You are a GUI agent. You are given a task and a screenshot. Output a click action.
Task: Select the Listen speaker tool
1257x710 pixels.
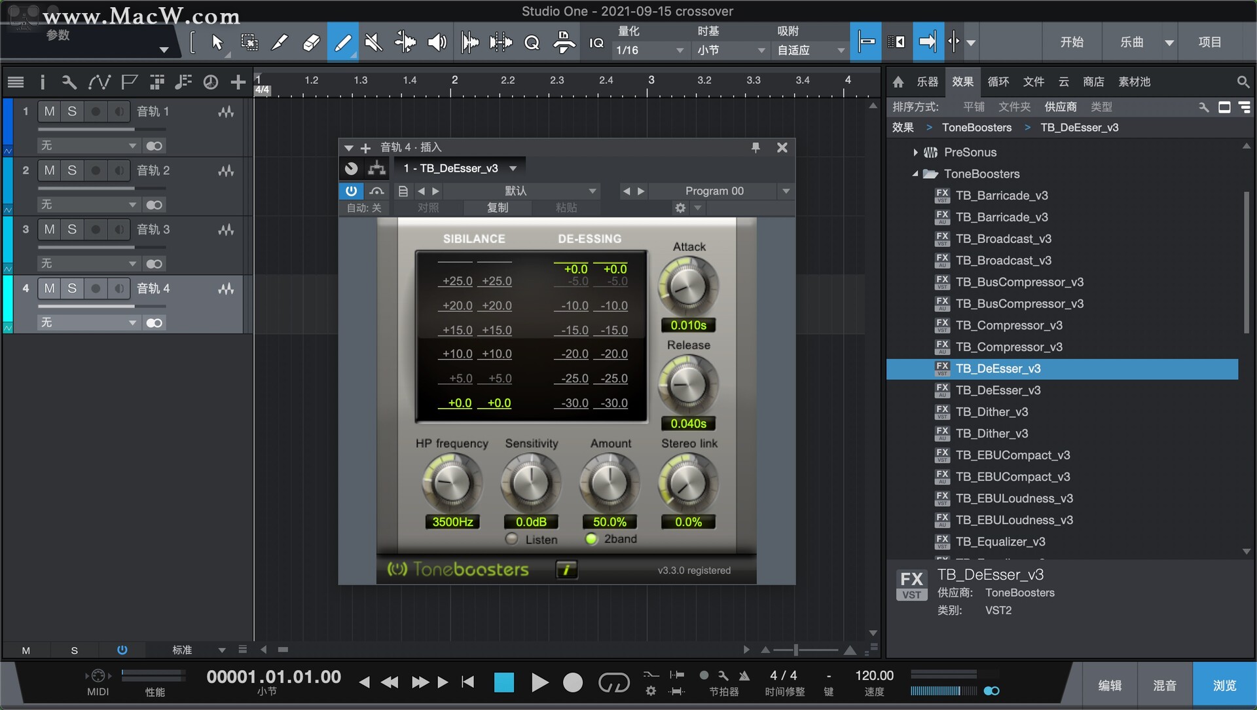(437, 43)
